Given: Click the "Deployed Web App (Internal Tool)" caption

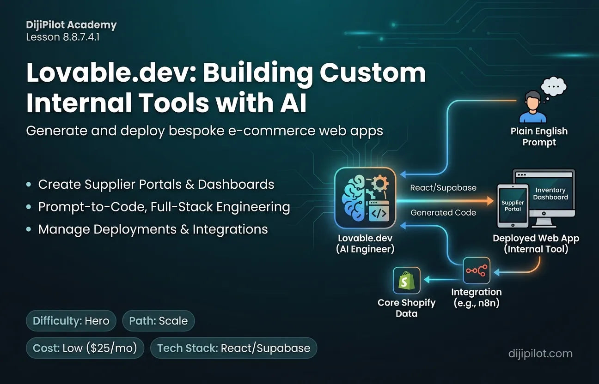Looking at the screenshot, I should coord(536,244).
